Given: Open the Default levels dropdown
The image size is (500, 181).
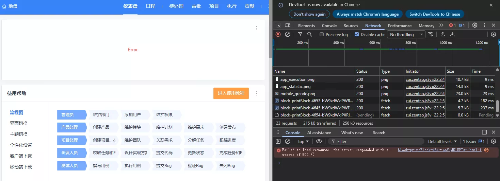Looking at the screenshot, I should (x=443, y=141).
